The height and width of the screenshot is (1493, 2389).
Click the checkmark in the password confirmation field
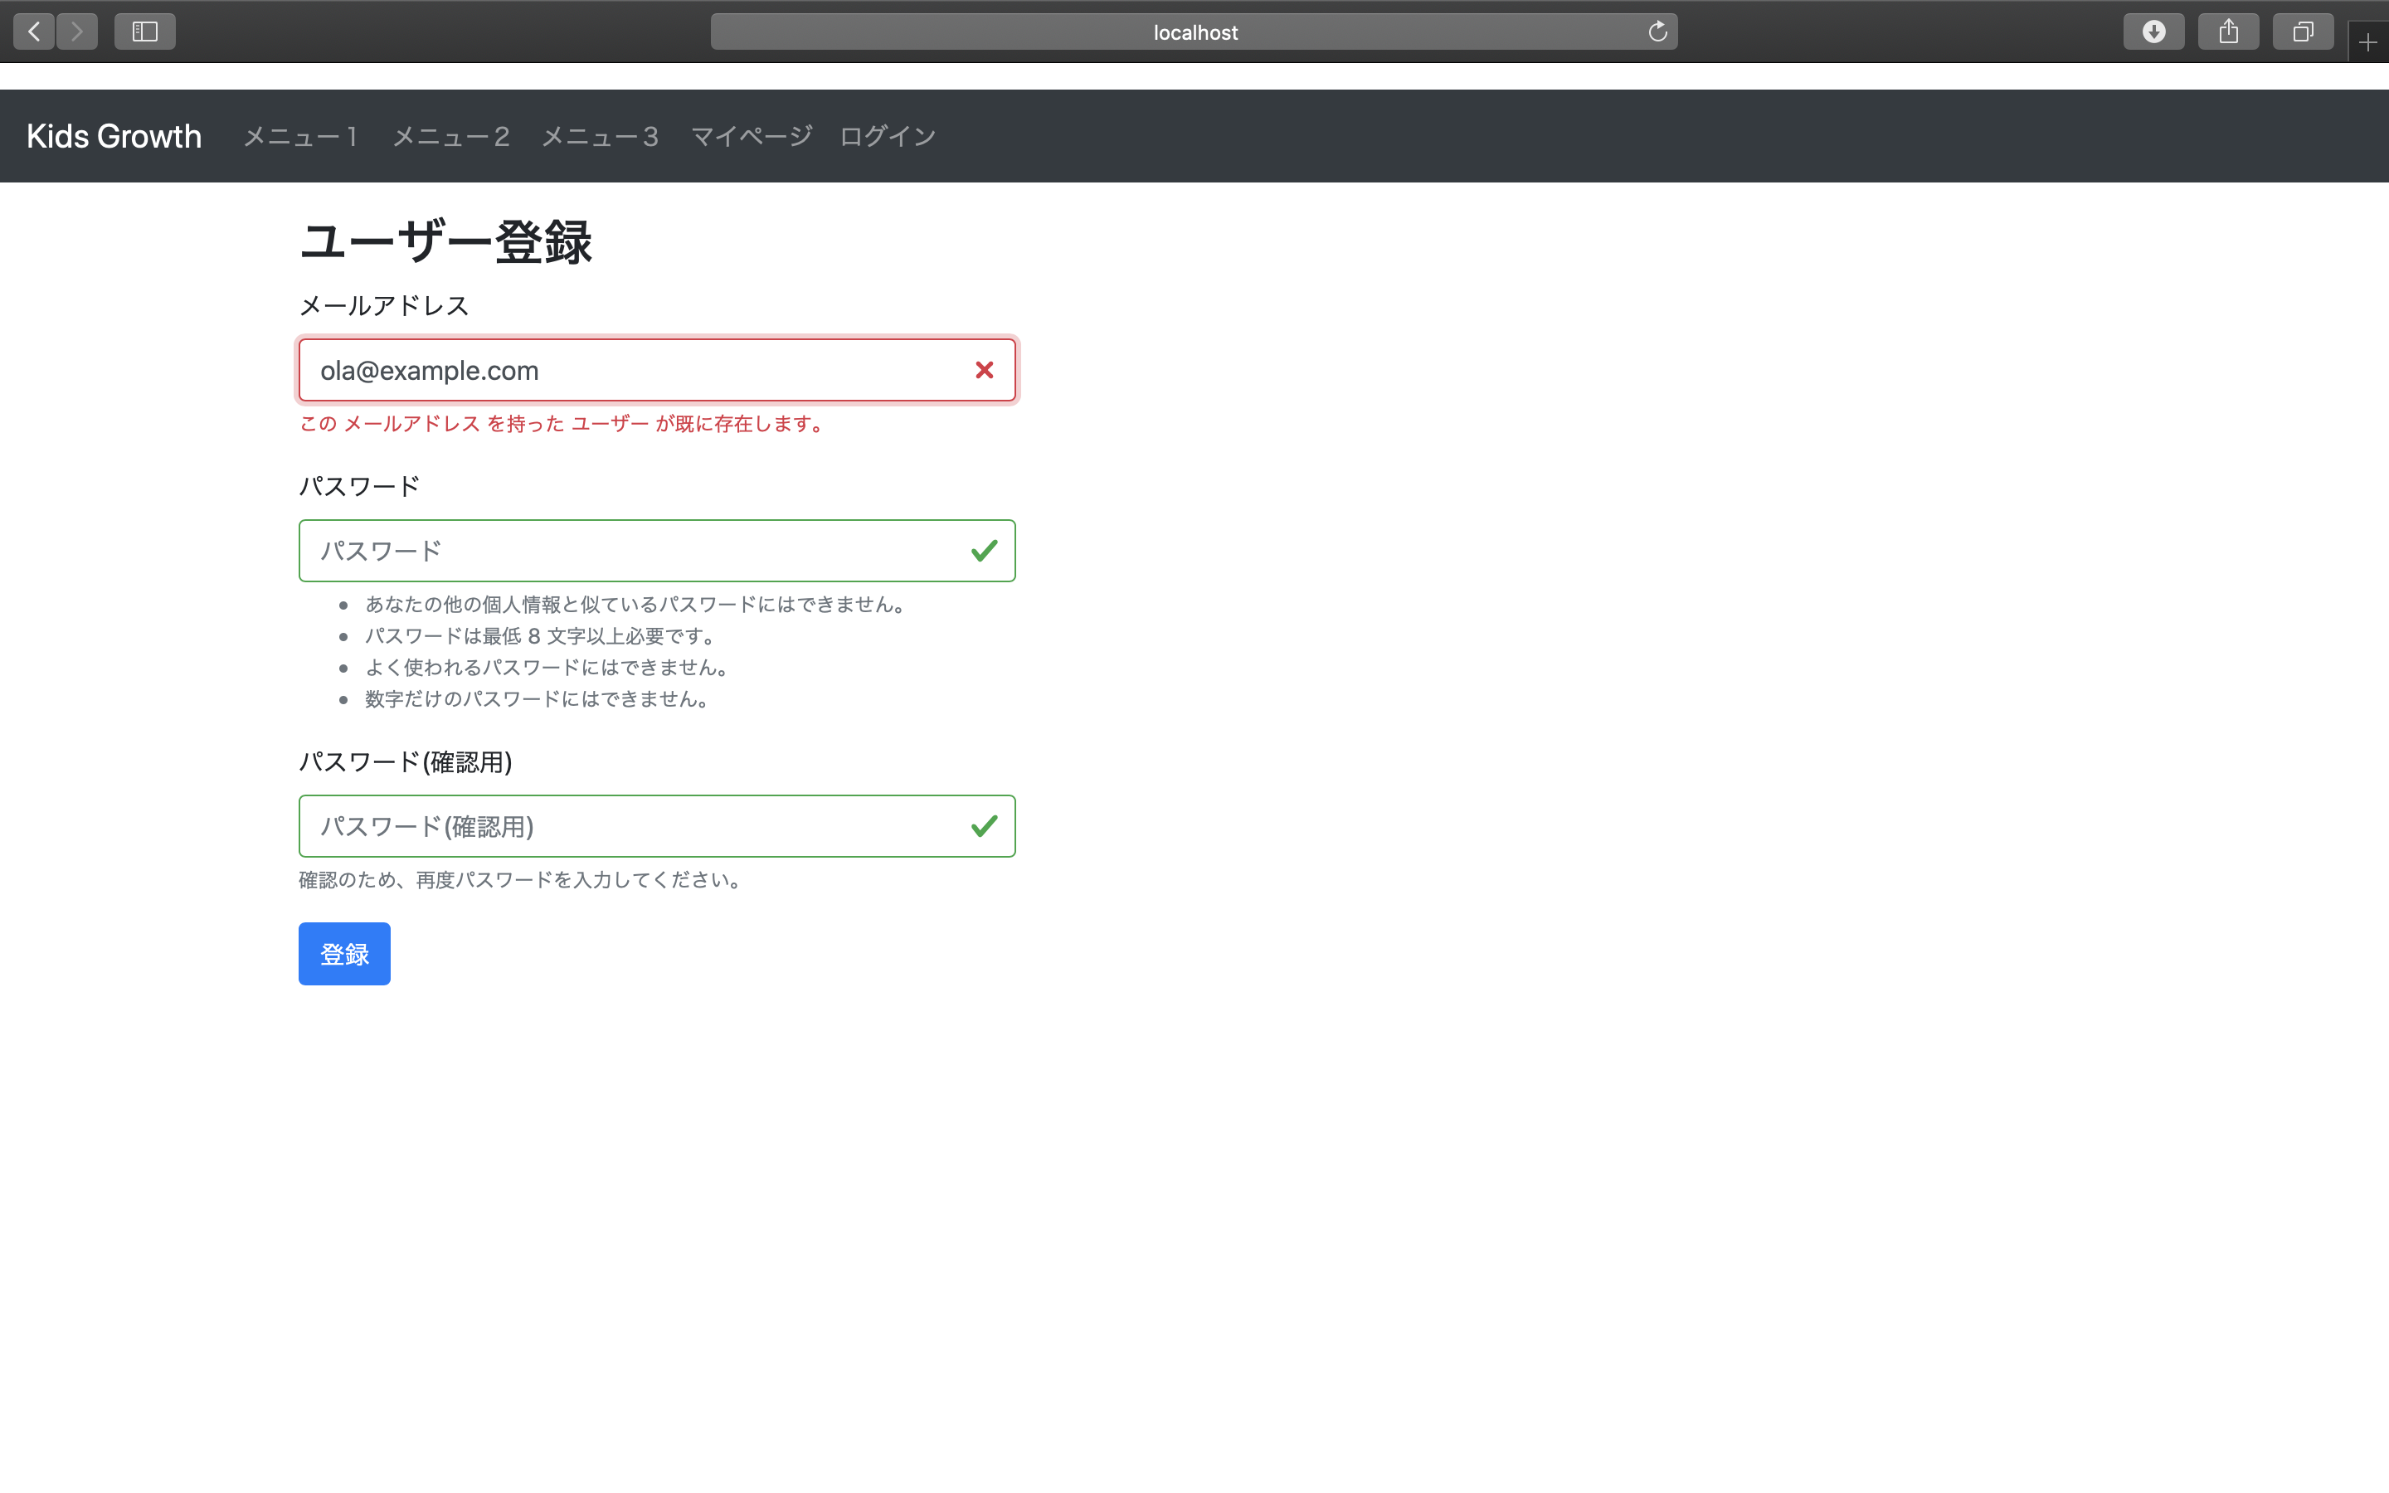[985, 825]
